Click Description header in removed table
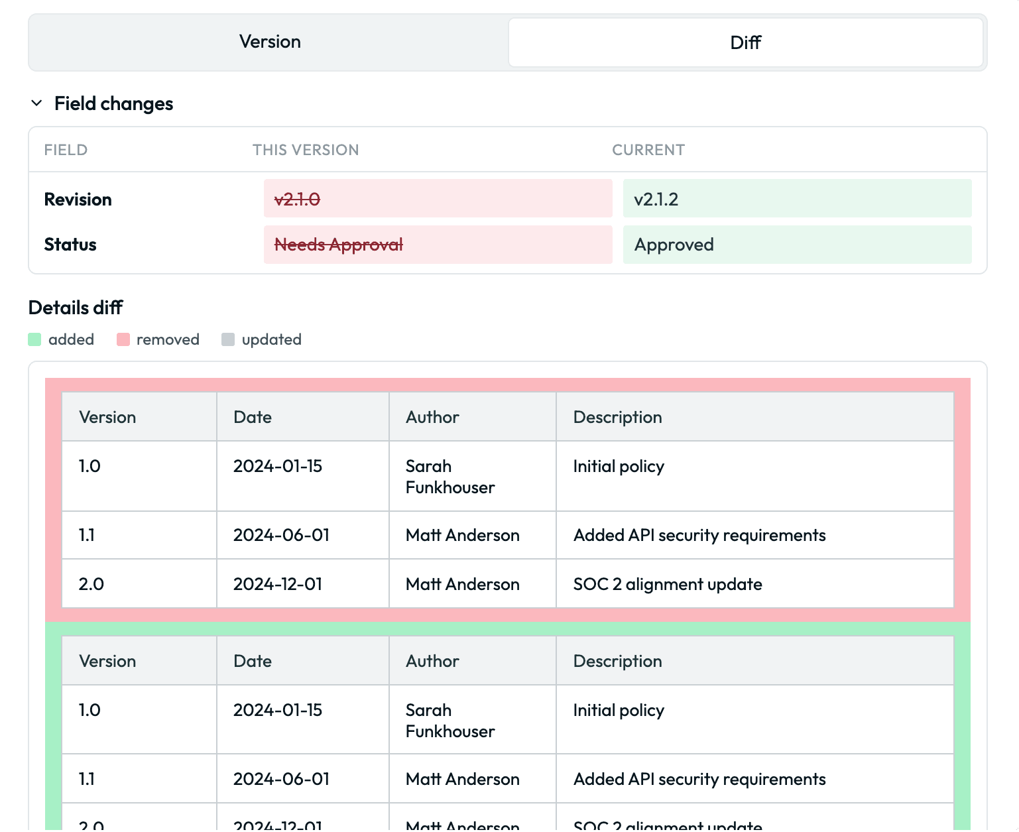Viewport: 1019px width, 832px height. 617,417
